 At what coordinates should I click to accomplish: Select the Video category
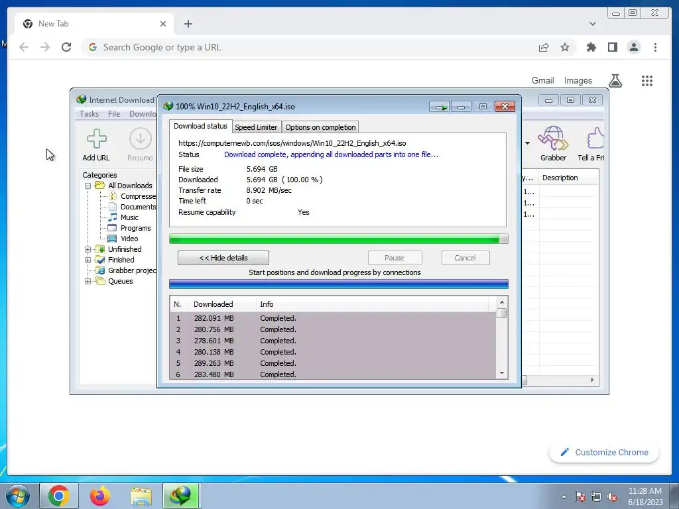tap(123, 239)
